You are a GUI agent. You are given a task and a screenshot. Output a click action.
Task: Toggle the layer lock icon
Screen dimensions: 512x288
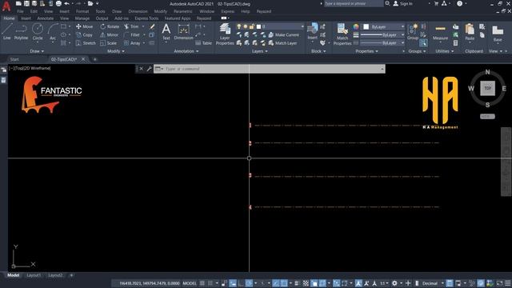tap(251, 26)
